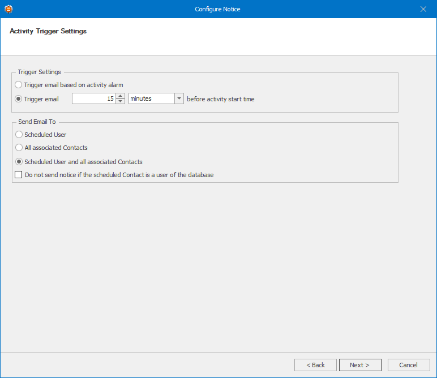Click the 'Activity Trigger Settings' heading
Viewport: 437px width, 378px height.
coord(48,31)
